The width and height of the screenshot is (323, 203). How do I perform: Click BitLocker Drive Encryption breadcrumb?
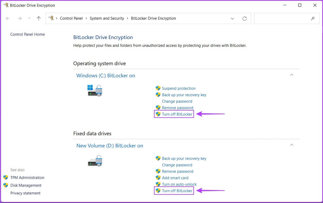click(153, 18)
